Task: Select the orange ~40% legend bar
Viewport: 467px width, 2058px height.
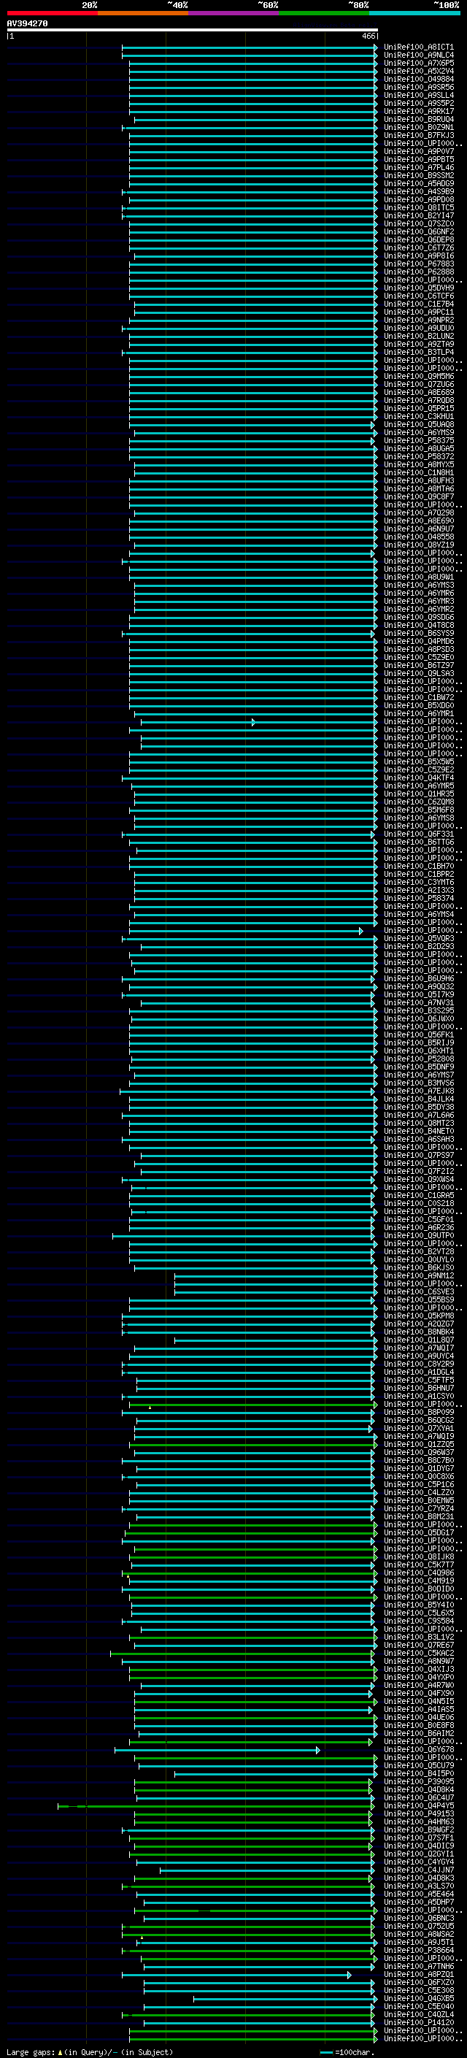Action: (143, 13)
